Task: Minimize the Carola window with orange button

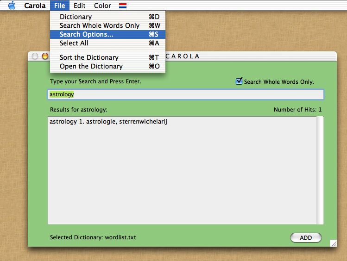Action: pyautogui.click(x=45, y=56)
